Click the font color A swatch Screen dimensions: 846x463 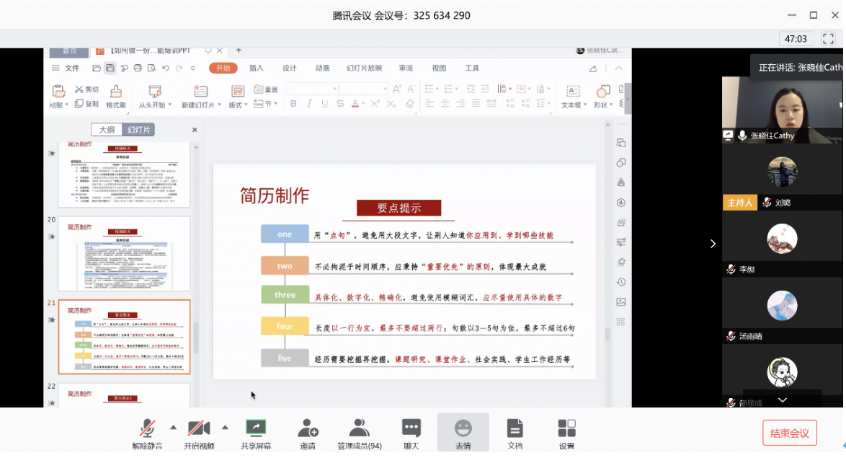(355, 104)
